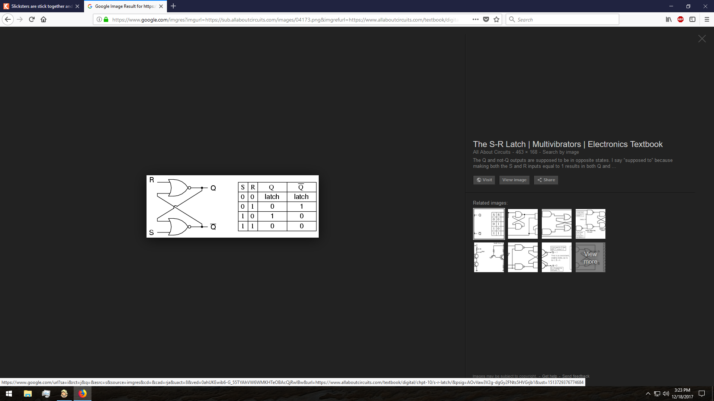Click the Search by image link
The image size is (714, 401).
tap(560, 152)
